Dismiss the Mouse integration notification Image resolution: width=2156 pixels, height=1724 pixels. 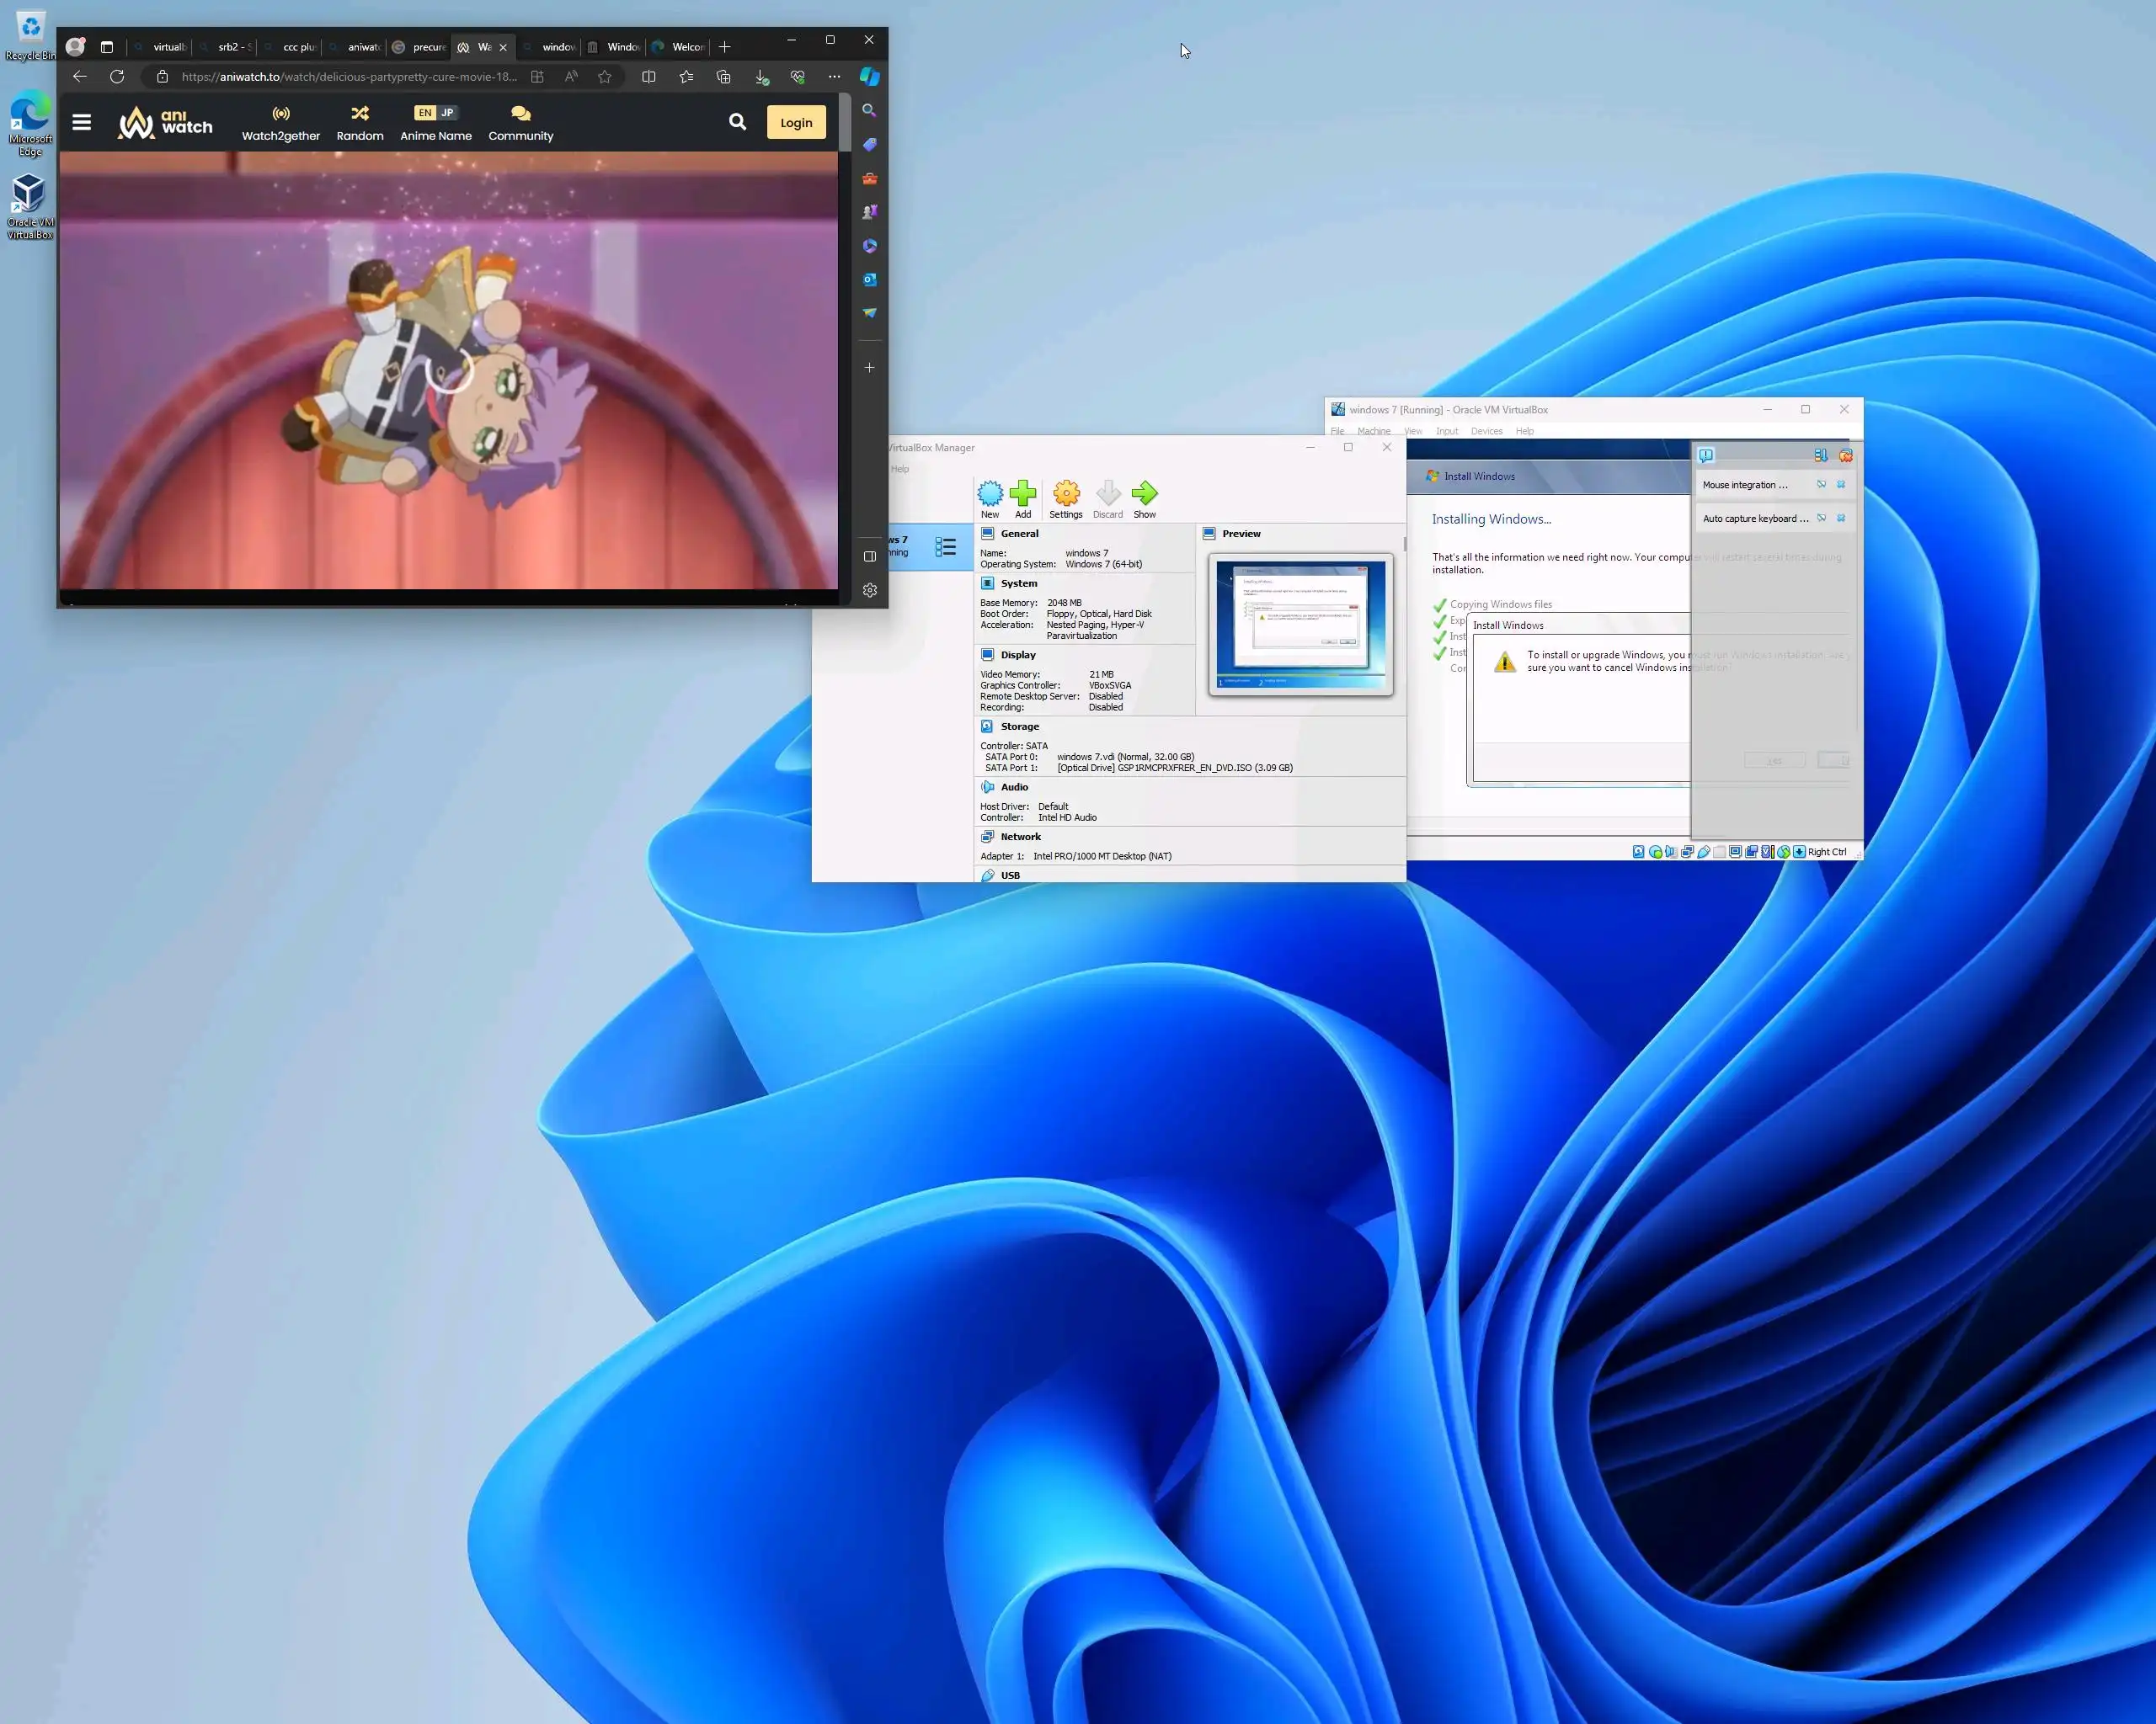tap(1841, 485)
